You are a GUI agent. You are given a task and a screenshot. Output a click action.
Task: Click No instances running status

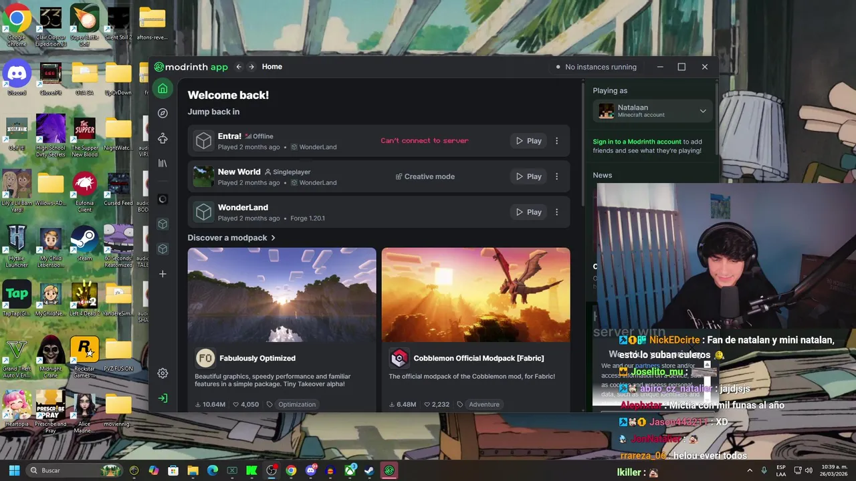596,67
